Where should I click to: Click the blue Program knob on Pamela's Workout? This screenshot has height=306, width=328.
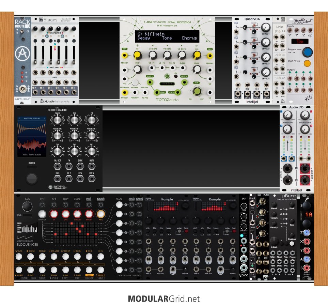(307, 52)
